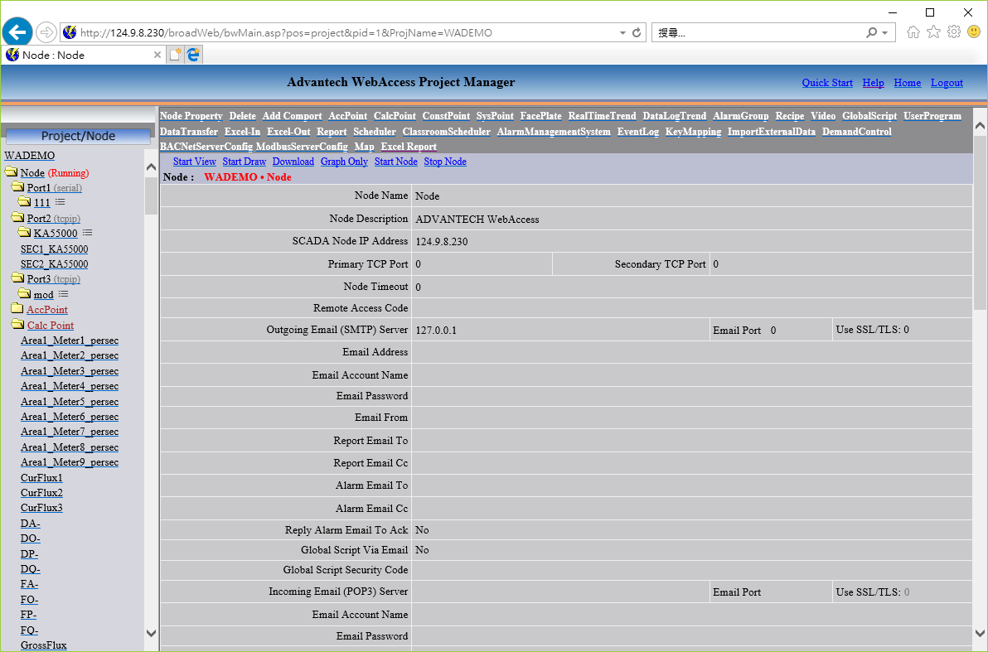988x652 pixels.
Task: Open ModbusServerConfig from the menu
Action: (x=302, y=147)
